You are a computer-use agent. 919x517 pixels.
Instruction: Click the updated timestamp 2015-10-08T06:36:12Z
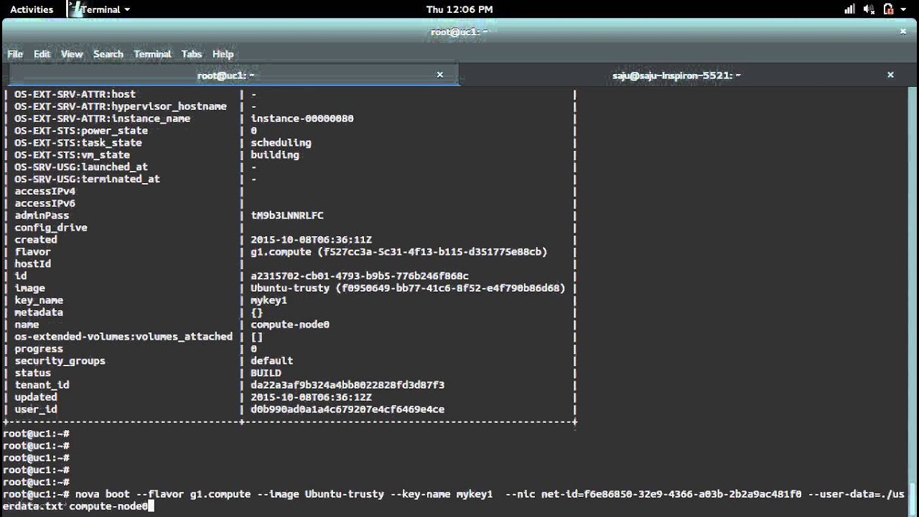311,397
